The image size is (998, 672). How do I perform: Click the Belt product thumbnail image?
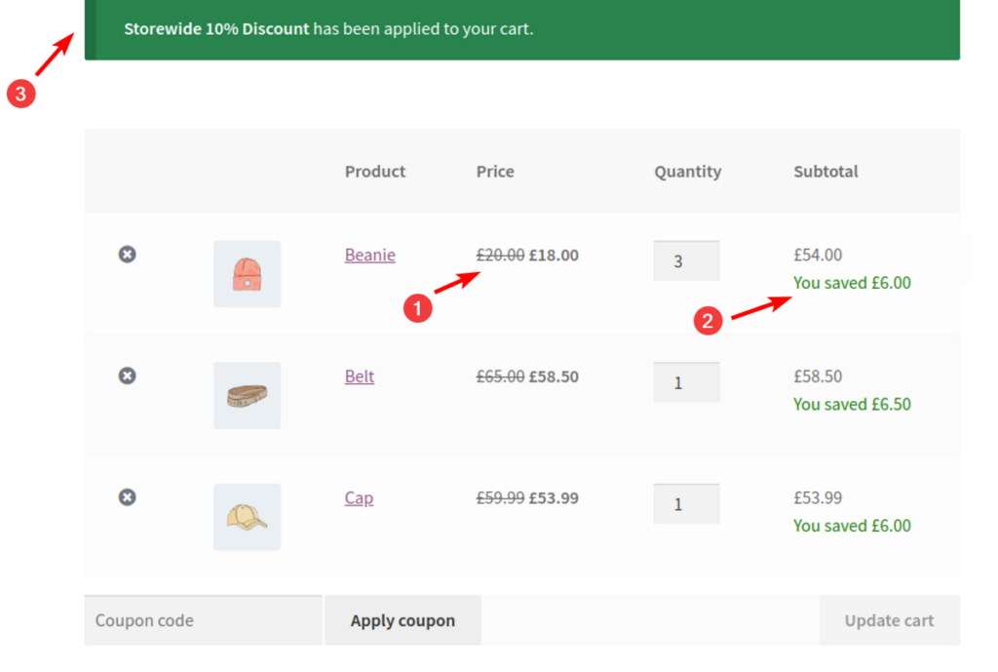click(x=247, y=395)
